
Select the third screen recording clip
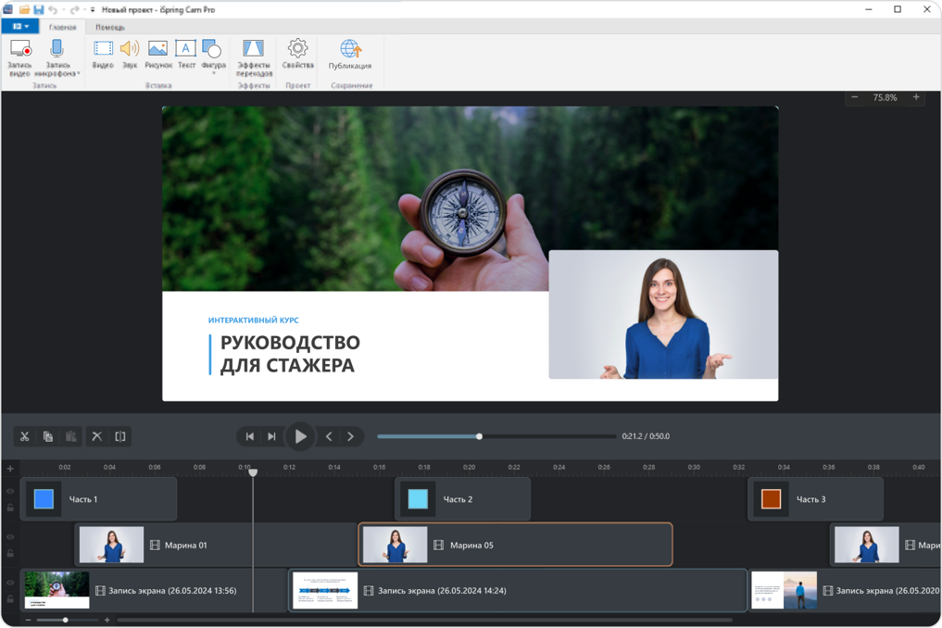tap(845, 591)
